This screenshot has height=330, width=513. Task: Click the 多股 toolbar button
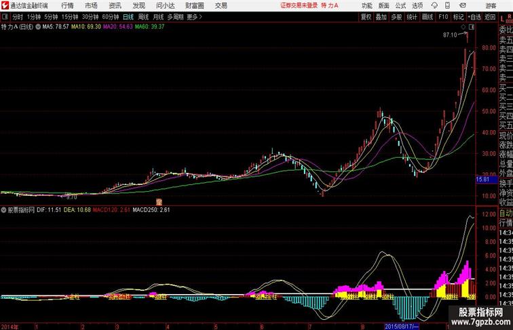pyautogui.click(x=396, y=17)
